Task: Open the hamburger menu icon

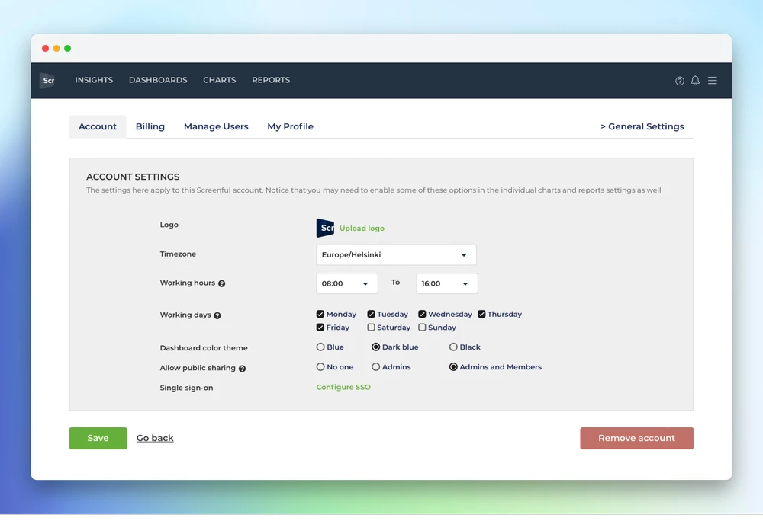Action: pyautogui.click(x=713, y=81)
